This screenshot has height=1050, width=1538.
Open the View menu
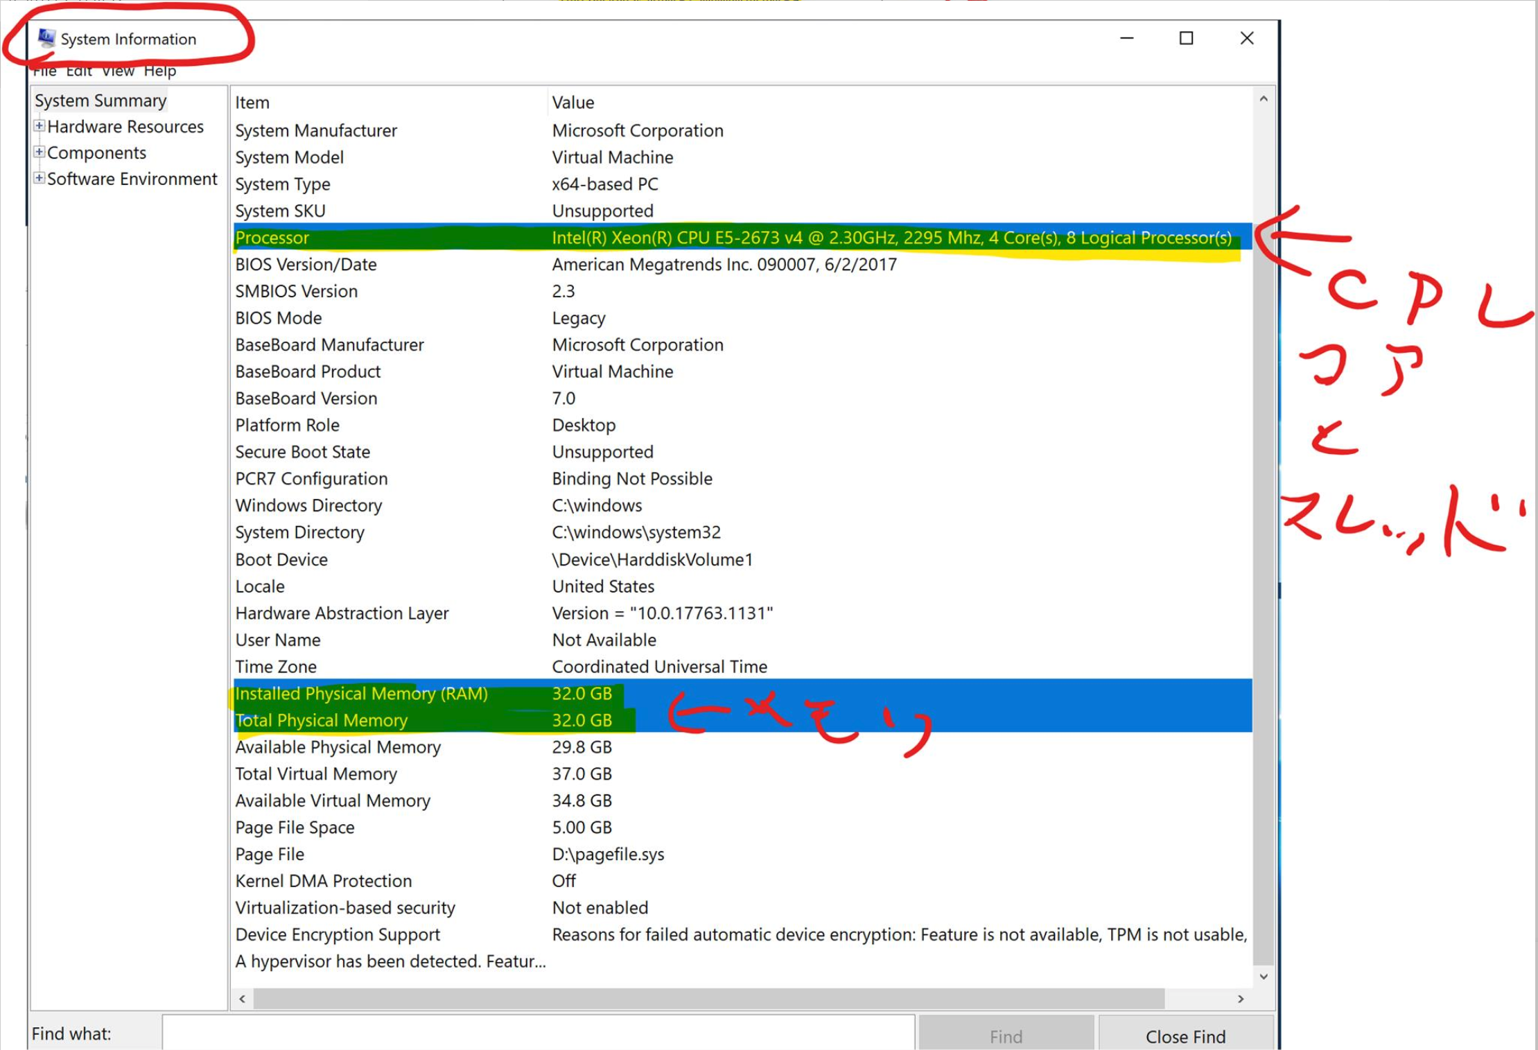(118, 71)
